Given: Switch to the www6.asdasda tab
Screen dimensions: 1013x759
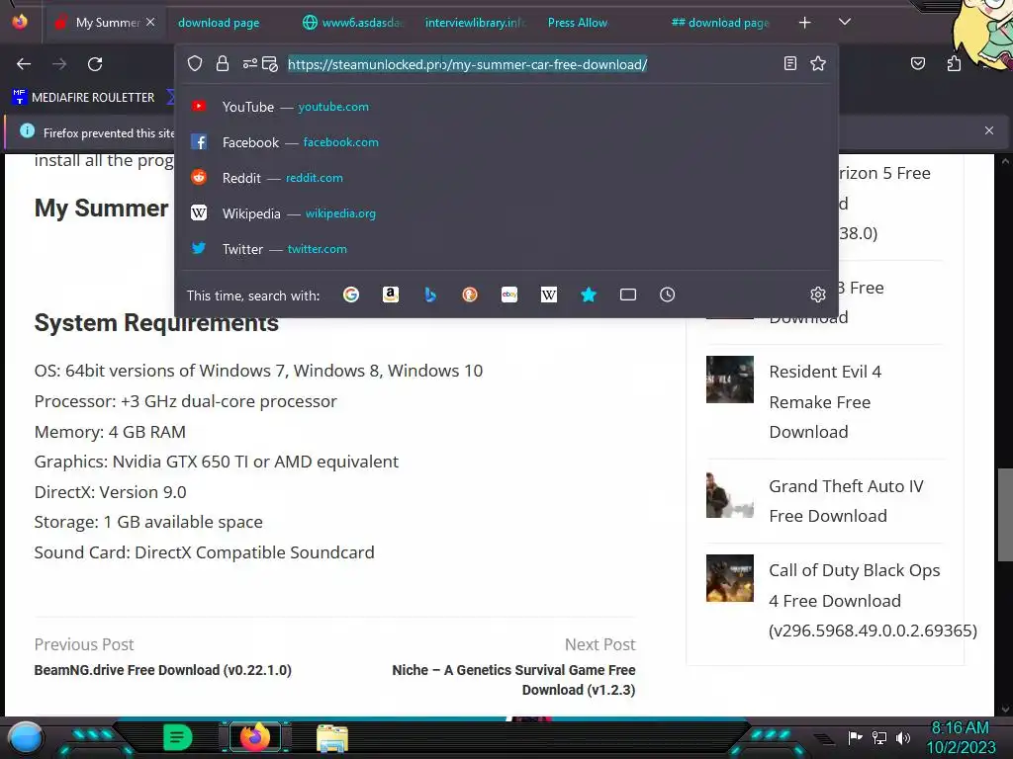Looking at the screenshot, I should (353, 23).
